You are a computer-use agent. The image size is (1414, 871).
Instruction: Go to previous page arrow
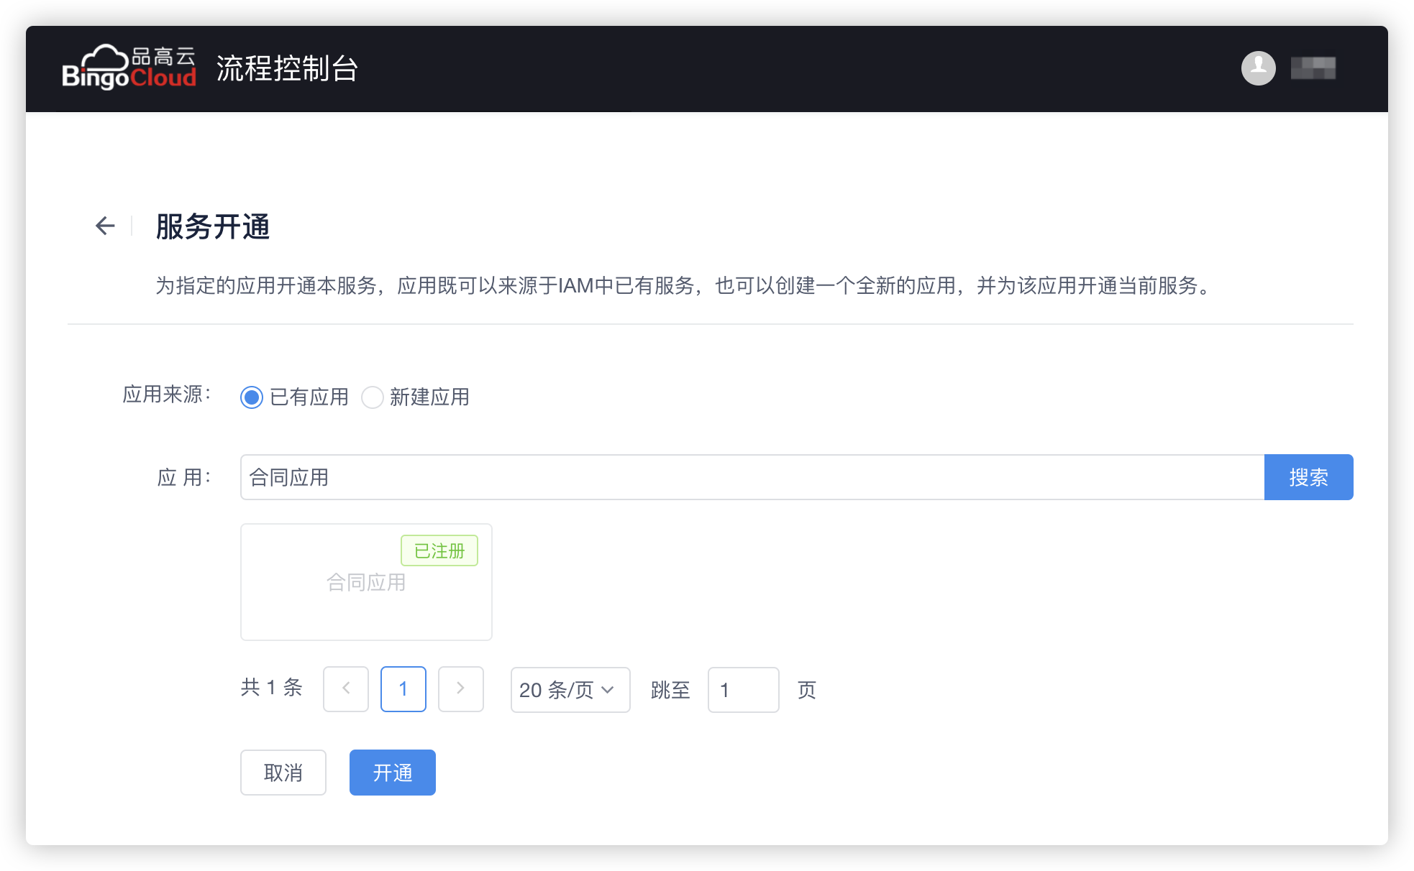click(346, 689)
